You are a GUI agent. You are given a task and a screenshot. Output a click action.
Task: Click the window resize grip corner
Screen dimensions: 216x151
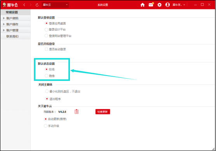pos(213,149)
